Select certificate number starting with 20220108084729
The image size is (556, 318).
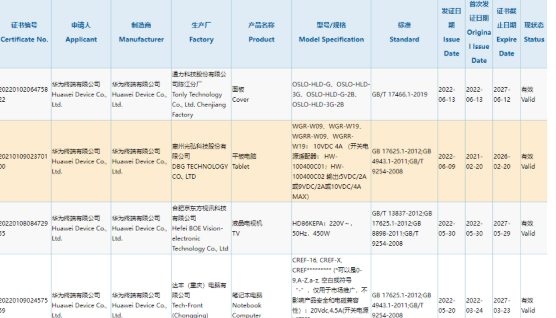(24, 228)
